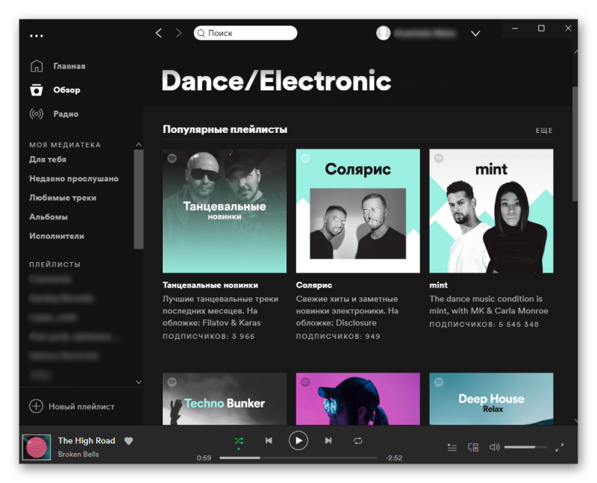Click the main content scrollbar
This screenshot has width=597, height=483.
[575, 144]
